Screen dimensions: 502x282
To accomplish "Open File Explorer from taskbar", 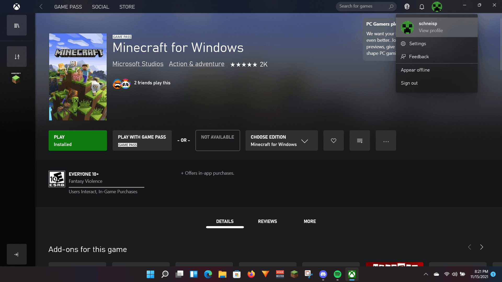I will pyautogui.click(x=223, y=274).
